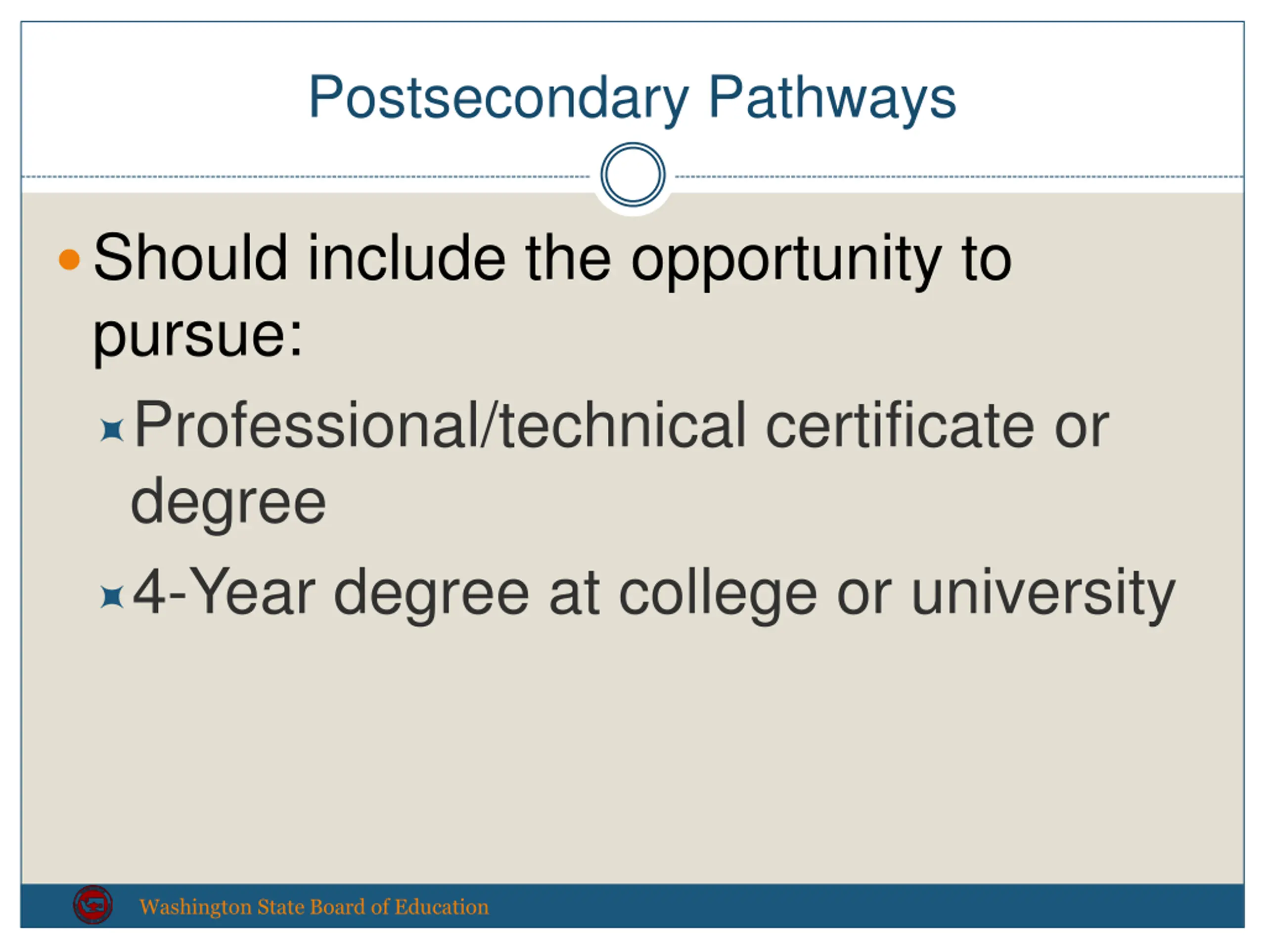Screen dimensions: 1266x949
Task: Click the word 'Pathways' in the title
Action: coord(832,98)
